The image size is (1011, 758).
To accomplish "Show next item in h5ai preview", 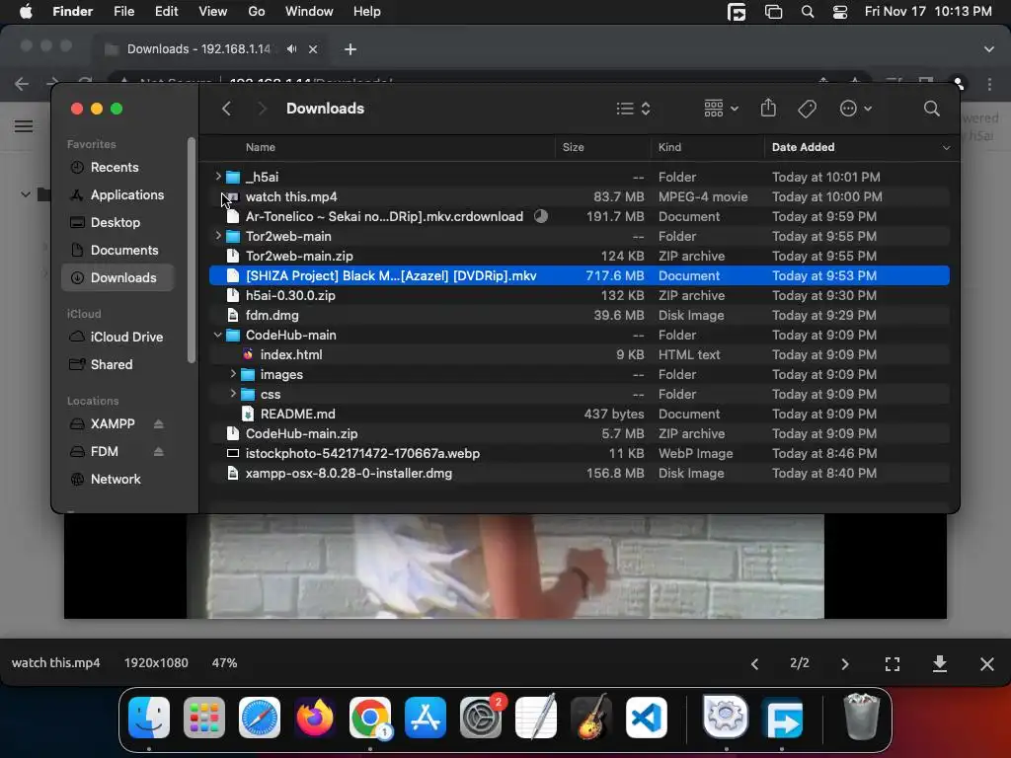I will 845,663.
